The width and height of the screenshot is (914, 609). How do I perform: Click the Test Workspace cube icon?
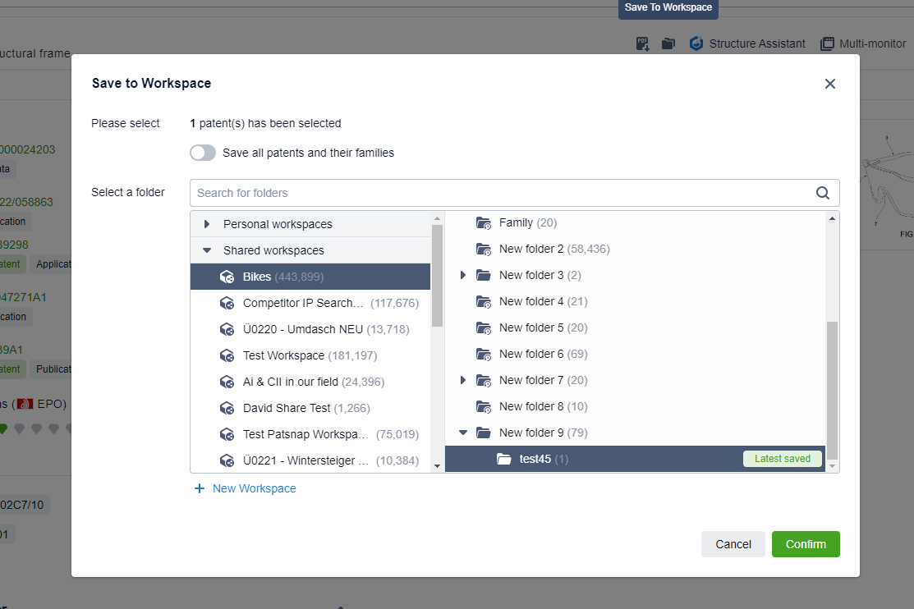tap(227, 355)
